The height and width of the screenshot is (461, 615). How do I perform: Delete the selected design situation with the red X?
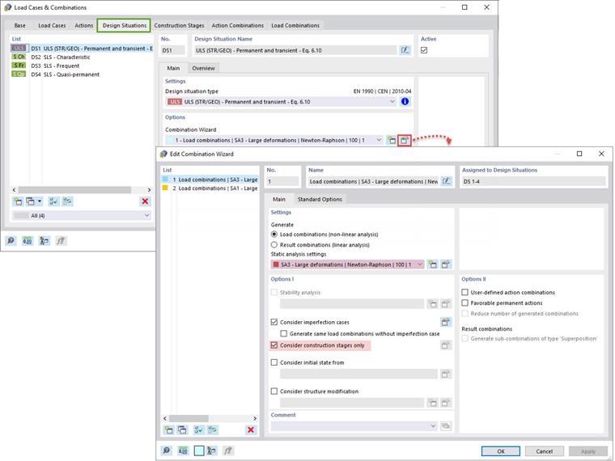145,201
